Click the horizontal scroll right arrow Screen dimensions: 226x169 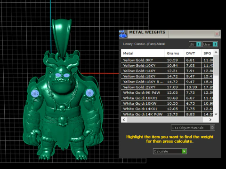tap(210, 120)
